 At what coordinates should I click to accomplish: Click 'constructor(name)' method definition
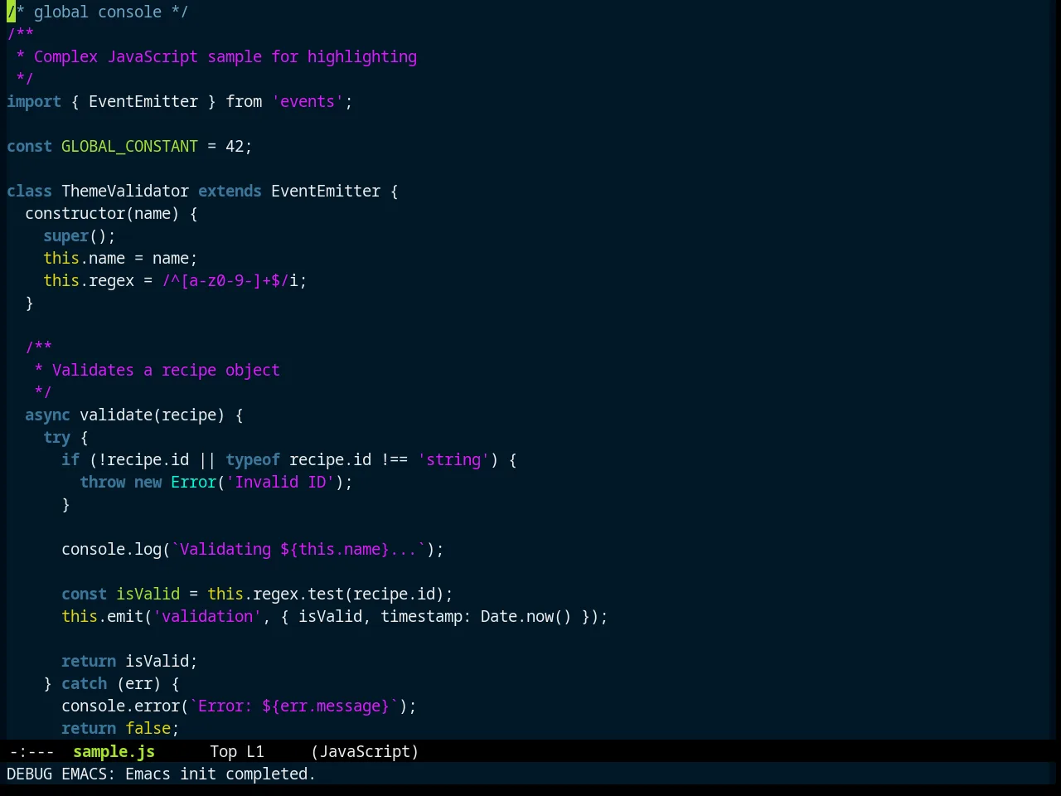point(102,213)
